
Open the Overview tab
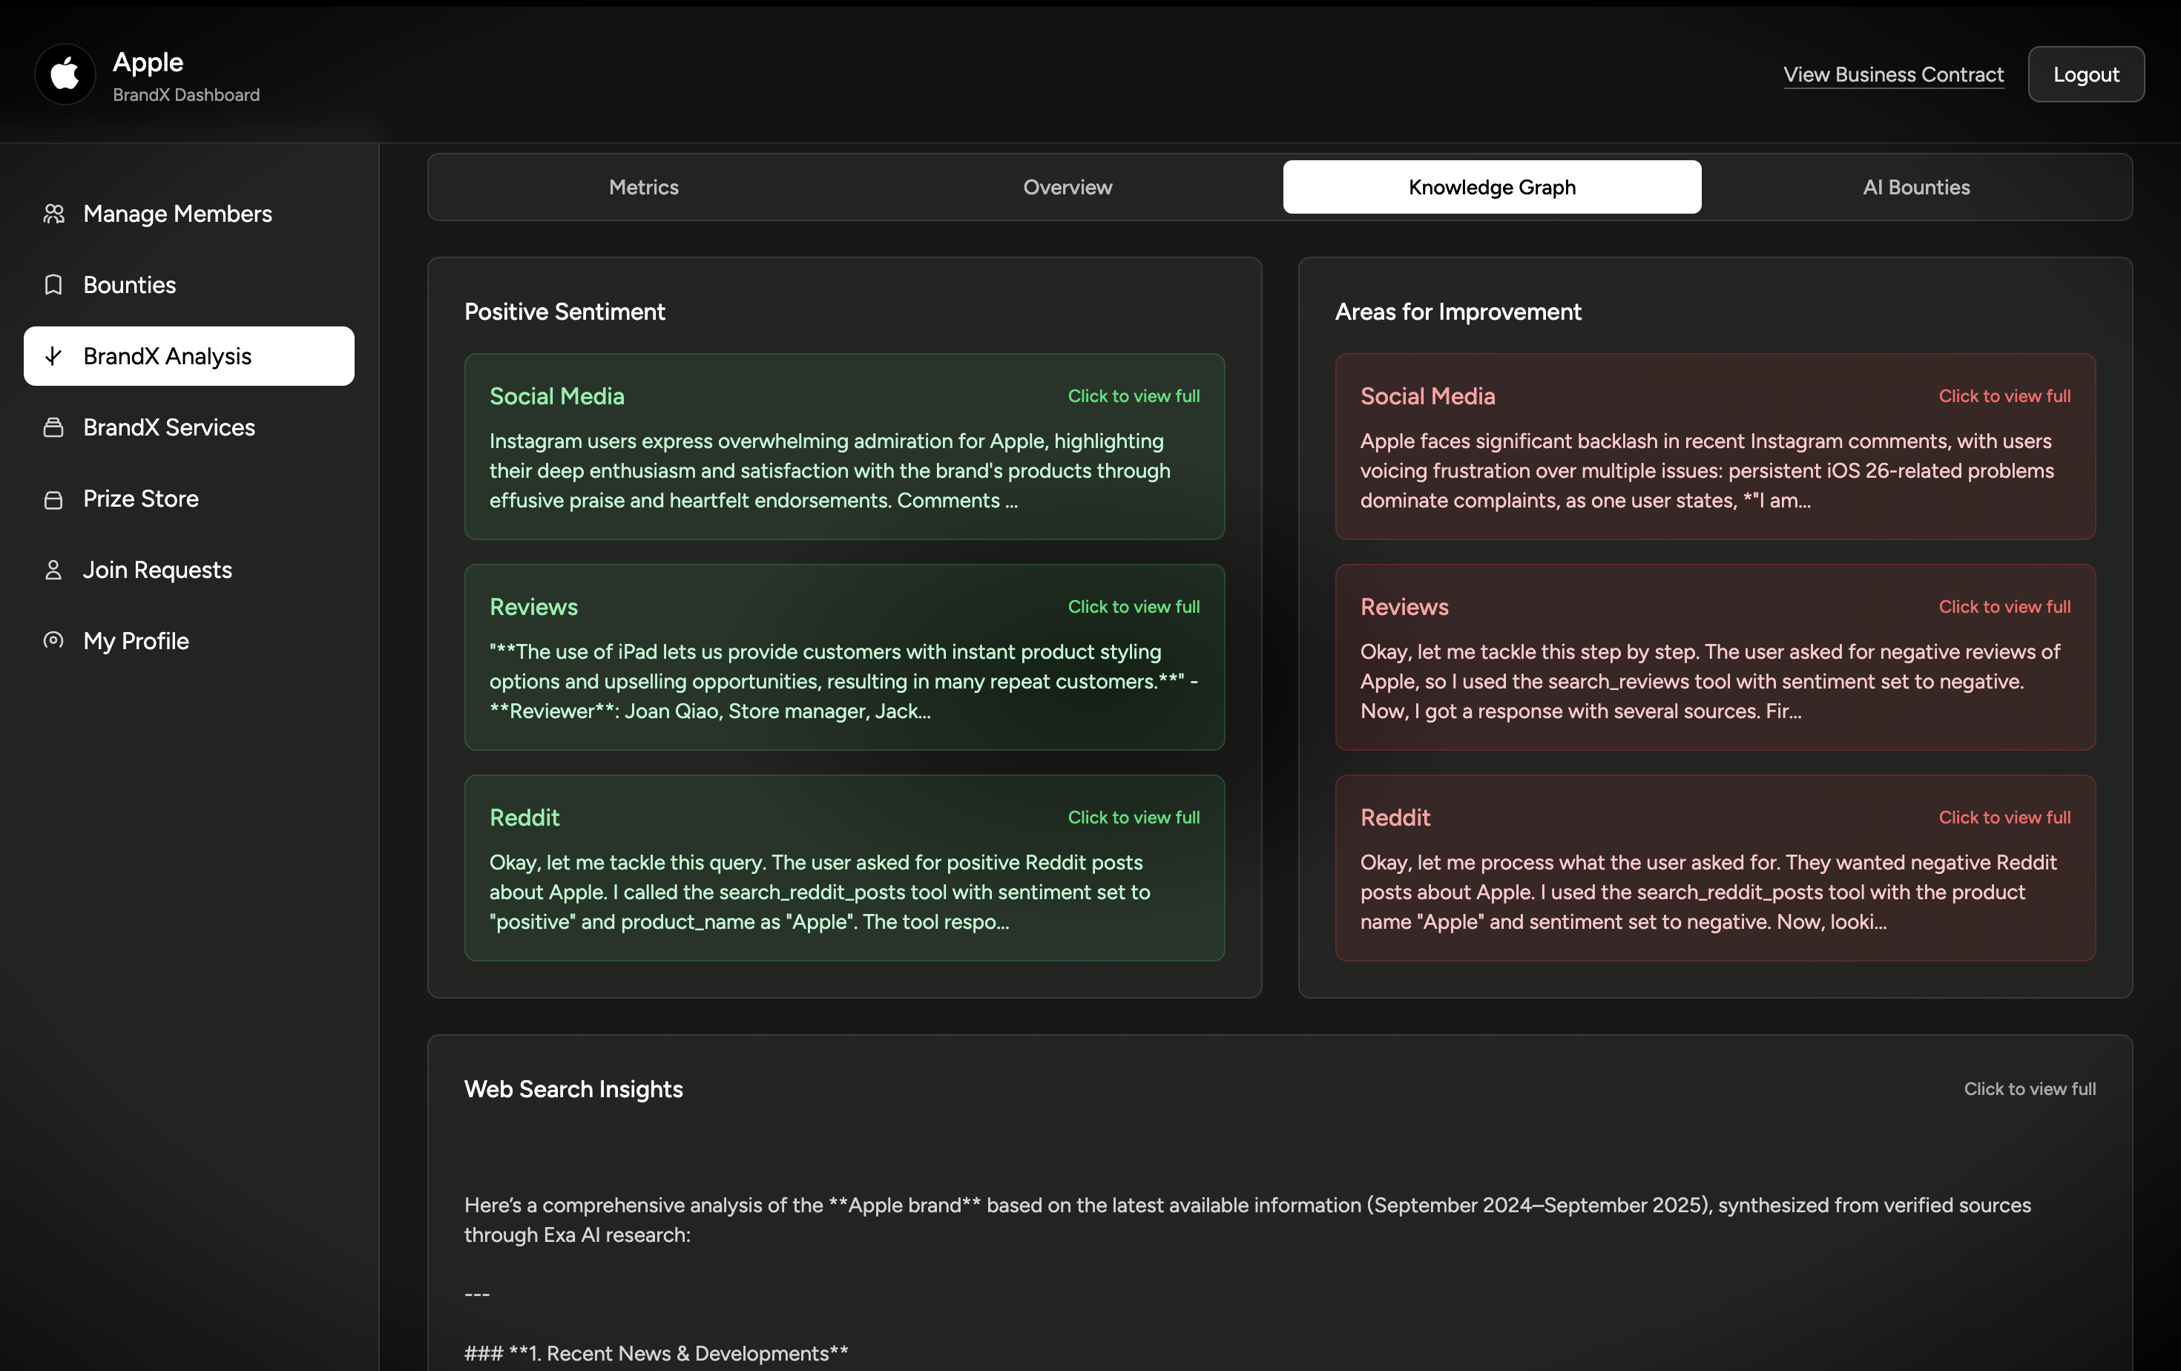pyautogui.click(x=1067, y=188)
